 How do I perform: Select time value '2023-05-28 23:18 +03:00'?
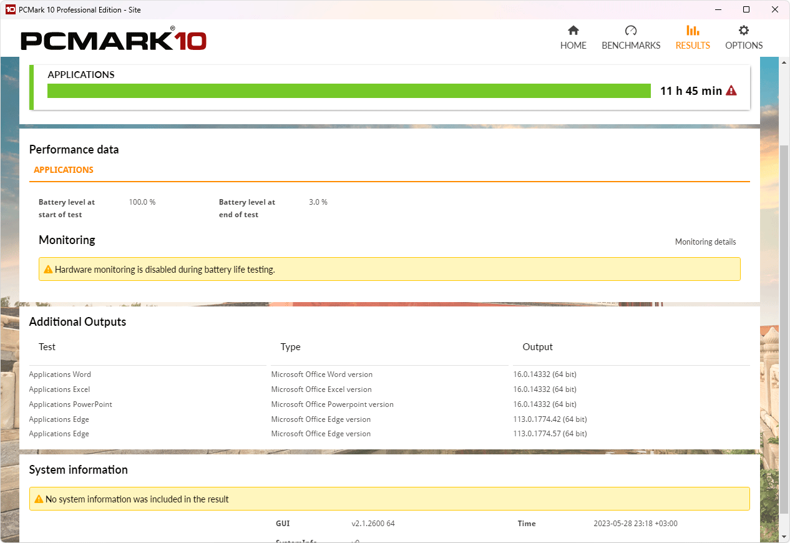coord(635,524)
